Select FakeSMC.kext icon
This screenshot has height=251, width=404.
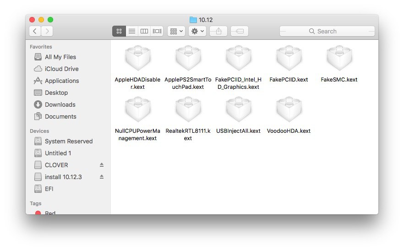(339, 58)
